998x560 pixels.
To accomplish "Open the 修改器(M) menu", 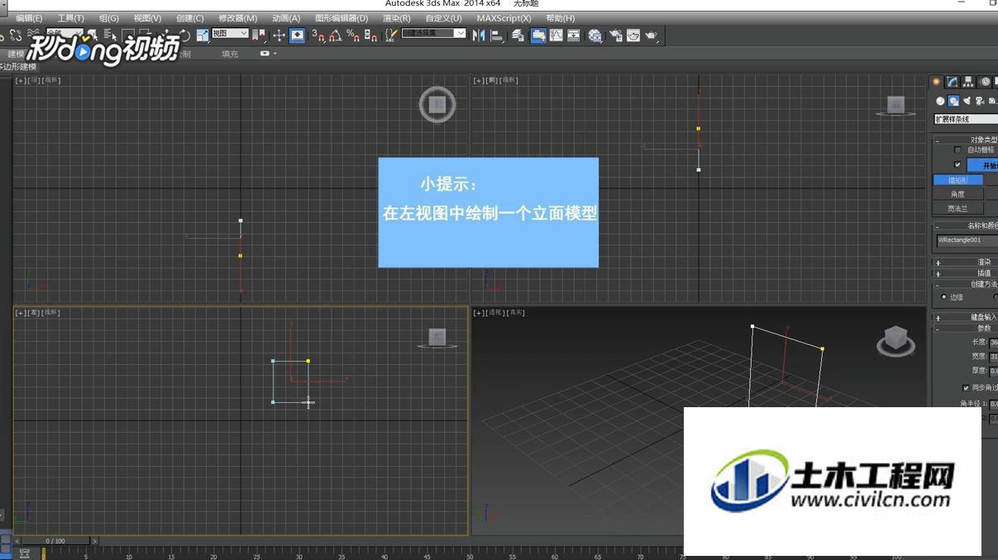I will [x=237, y=18].
